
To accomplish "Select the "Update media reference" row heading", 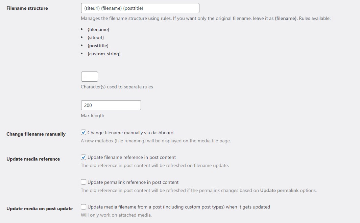I will tap(33, 159).
